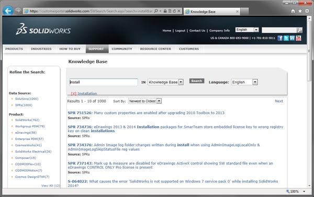Expand product list with View All (12)
The width and height of the screenshot is (314, 197).
[x=51, y=185]
